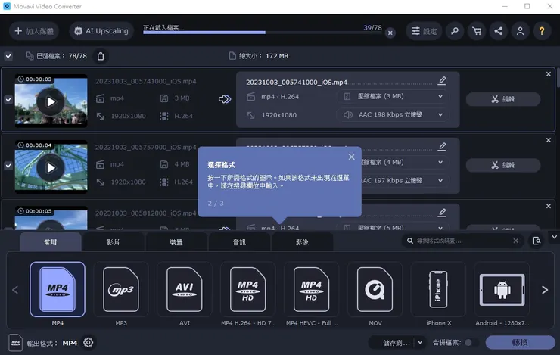Select the MOV QuickTime format icon
Screen dimensions: 560x355
point(375,290)
